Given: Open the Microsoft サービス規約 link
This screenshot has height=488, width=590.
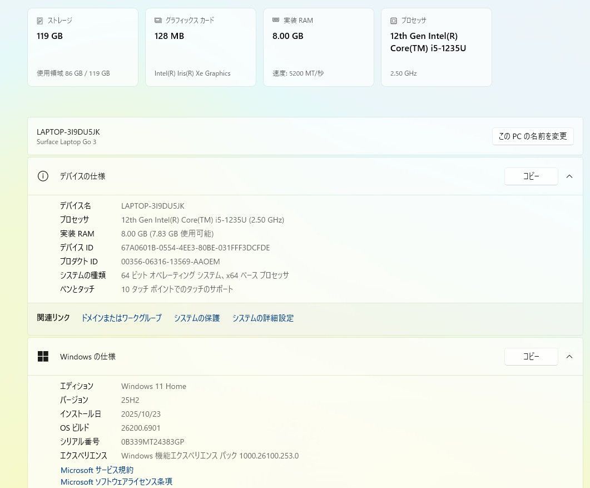Looking at the screenshot, I should pyautogui.click(x=97, y=470).
